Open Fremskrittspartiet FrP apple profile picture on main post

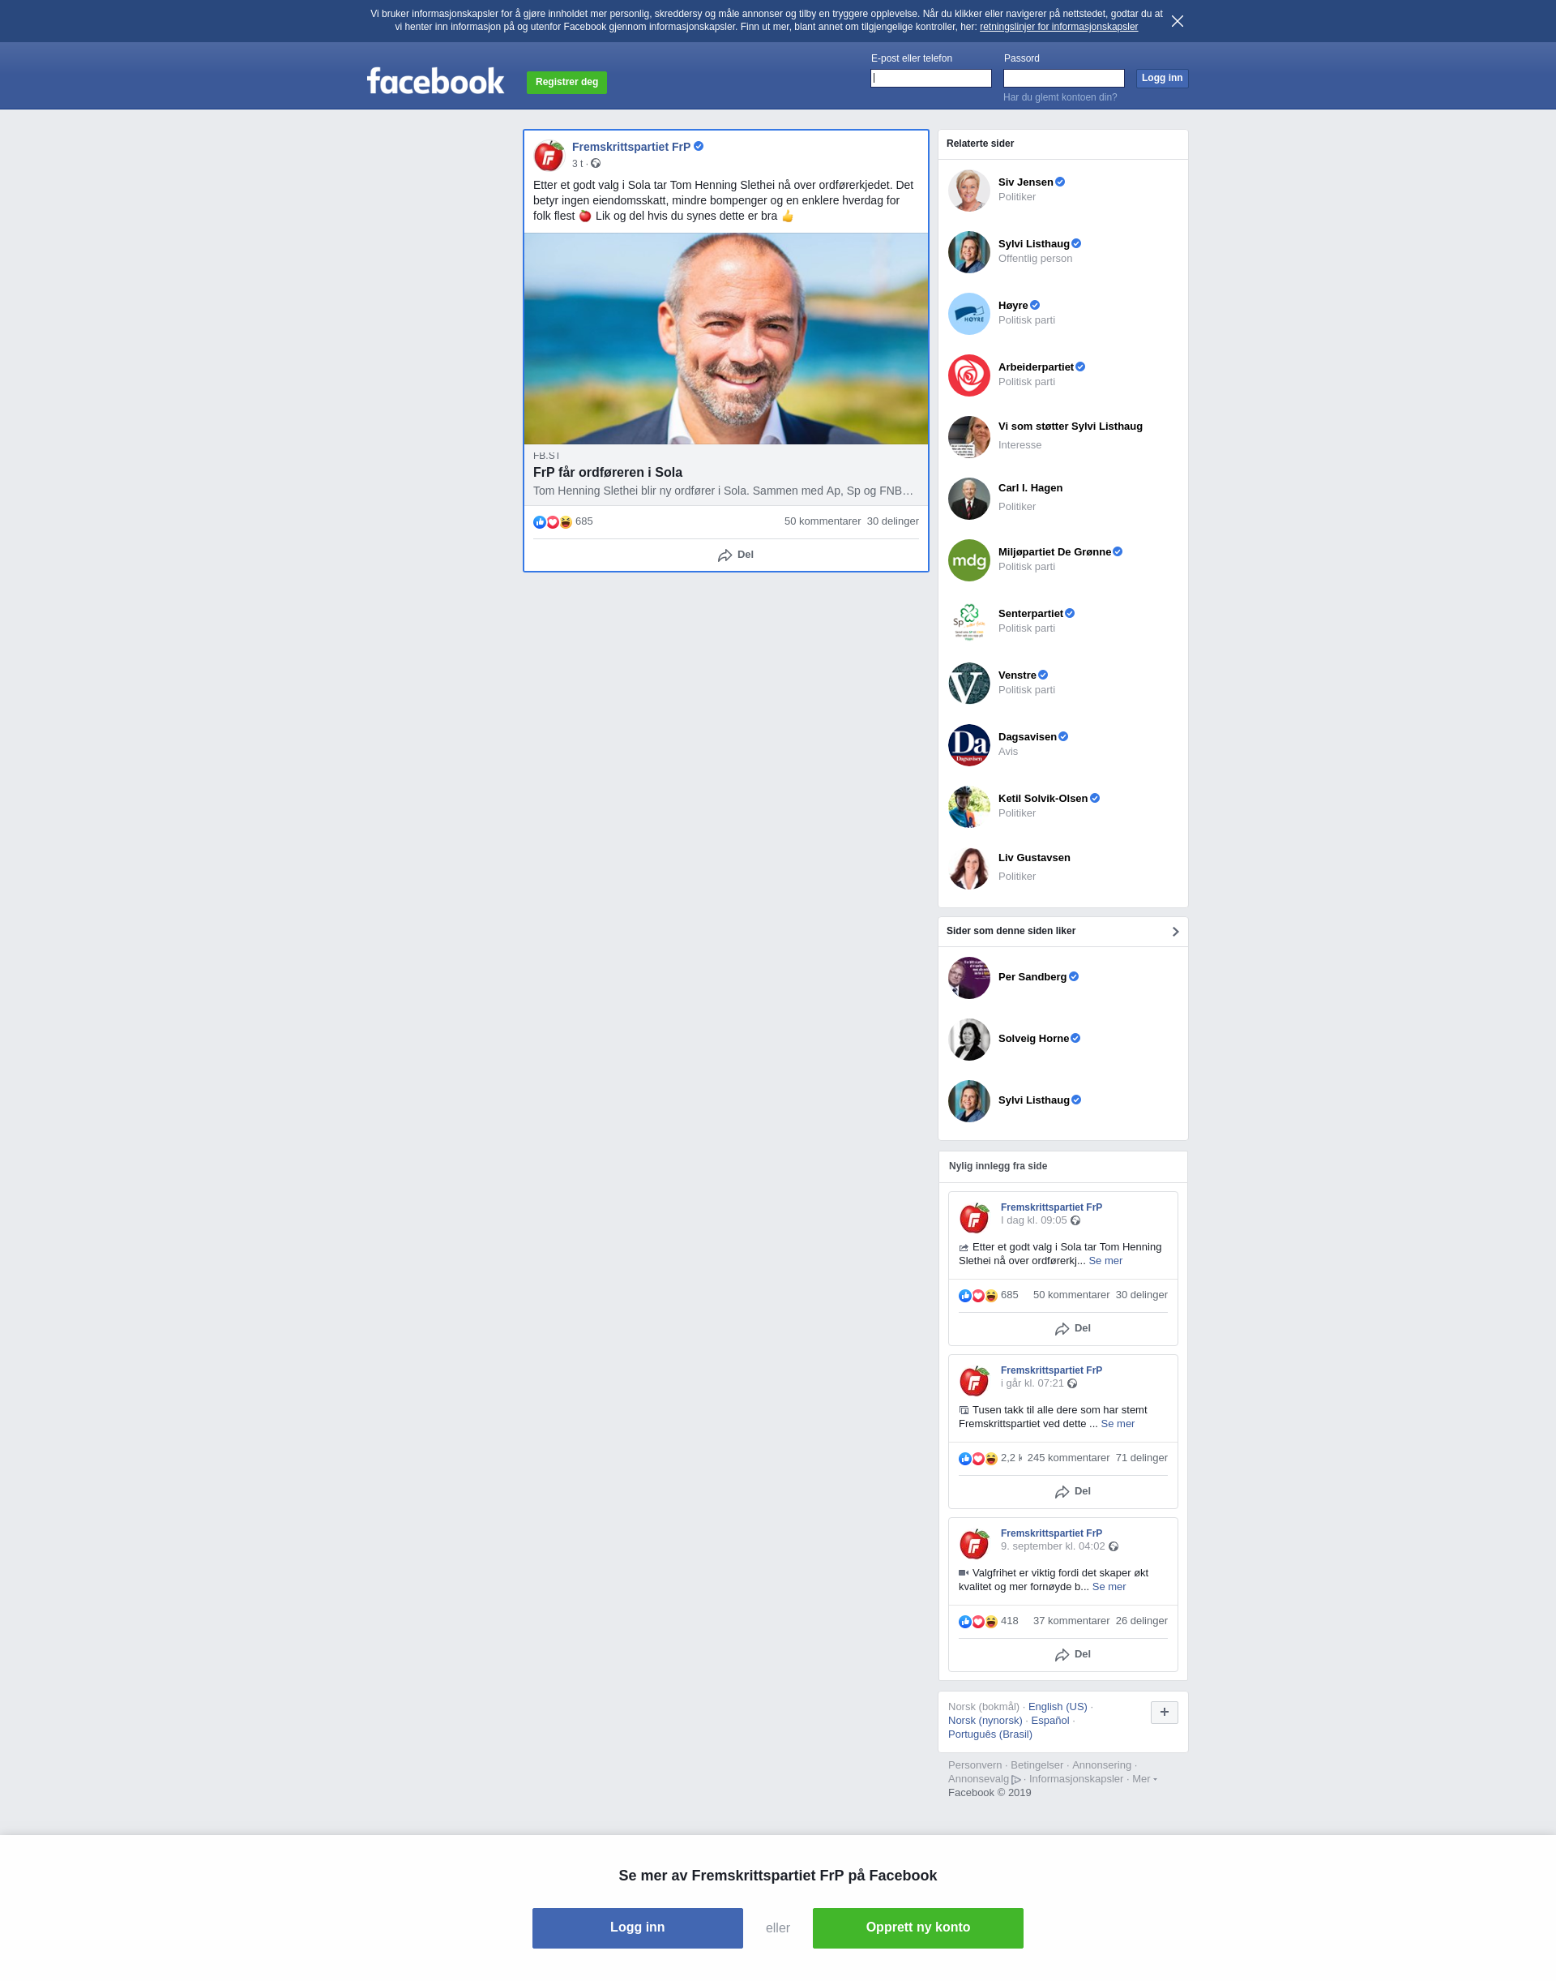pos(549,155)
